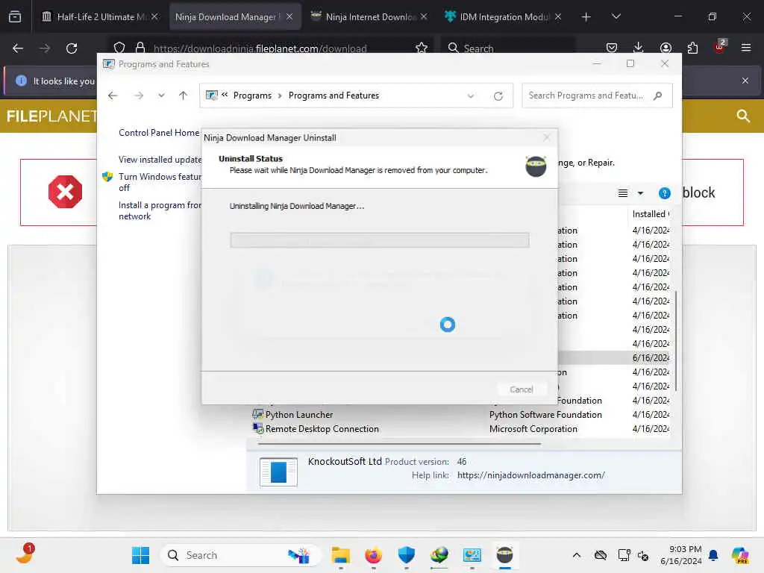Switch to IDM Integration Module tab
Screen dimensions: 764x573
[x=503, y=17]
